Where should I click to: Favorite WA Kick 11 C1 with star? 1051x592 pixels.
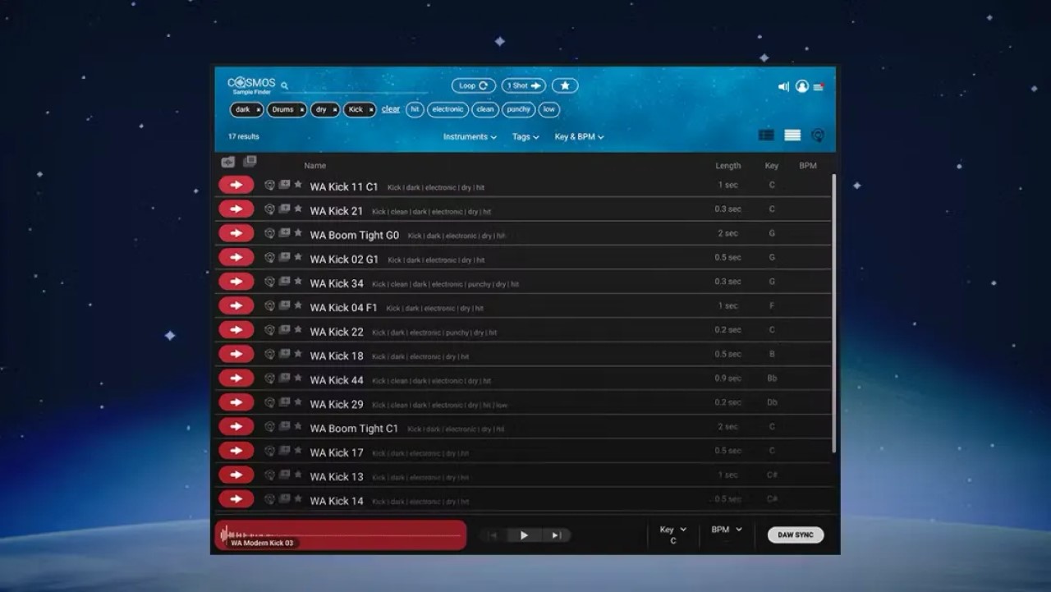(298, 185)
